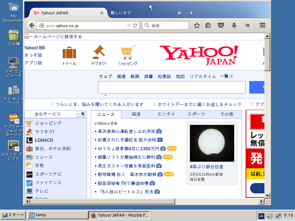This screenshot has width=295, height=221.
Task: Click the volume speaker tray icon
Action: 270,216
